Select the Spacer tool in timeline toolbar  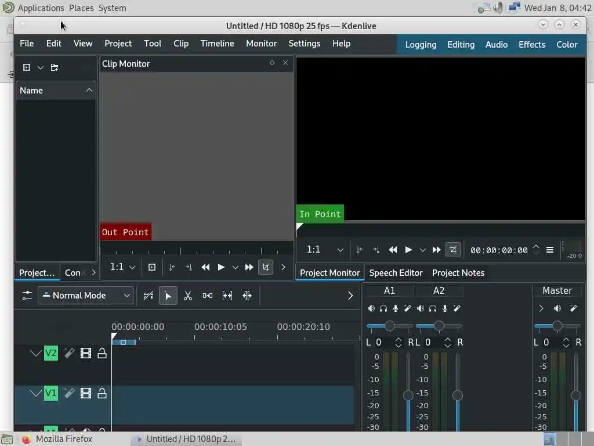point(208,296)
